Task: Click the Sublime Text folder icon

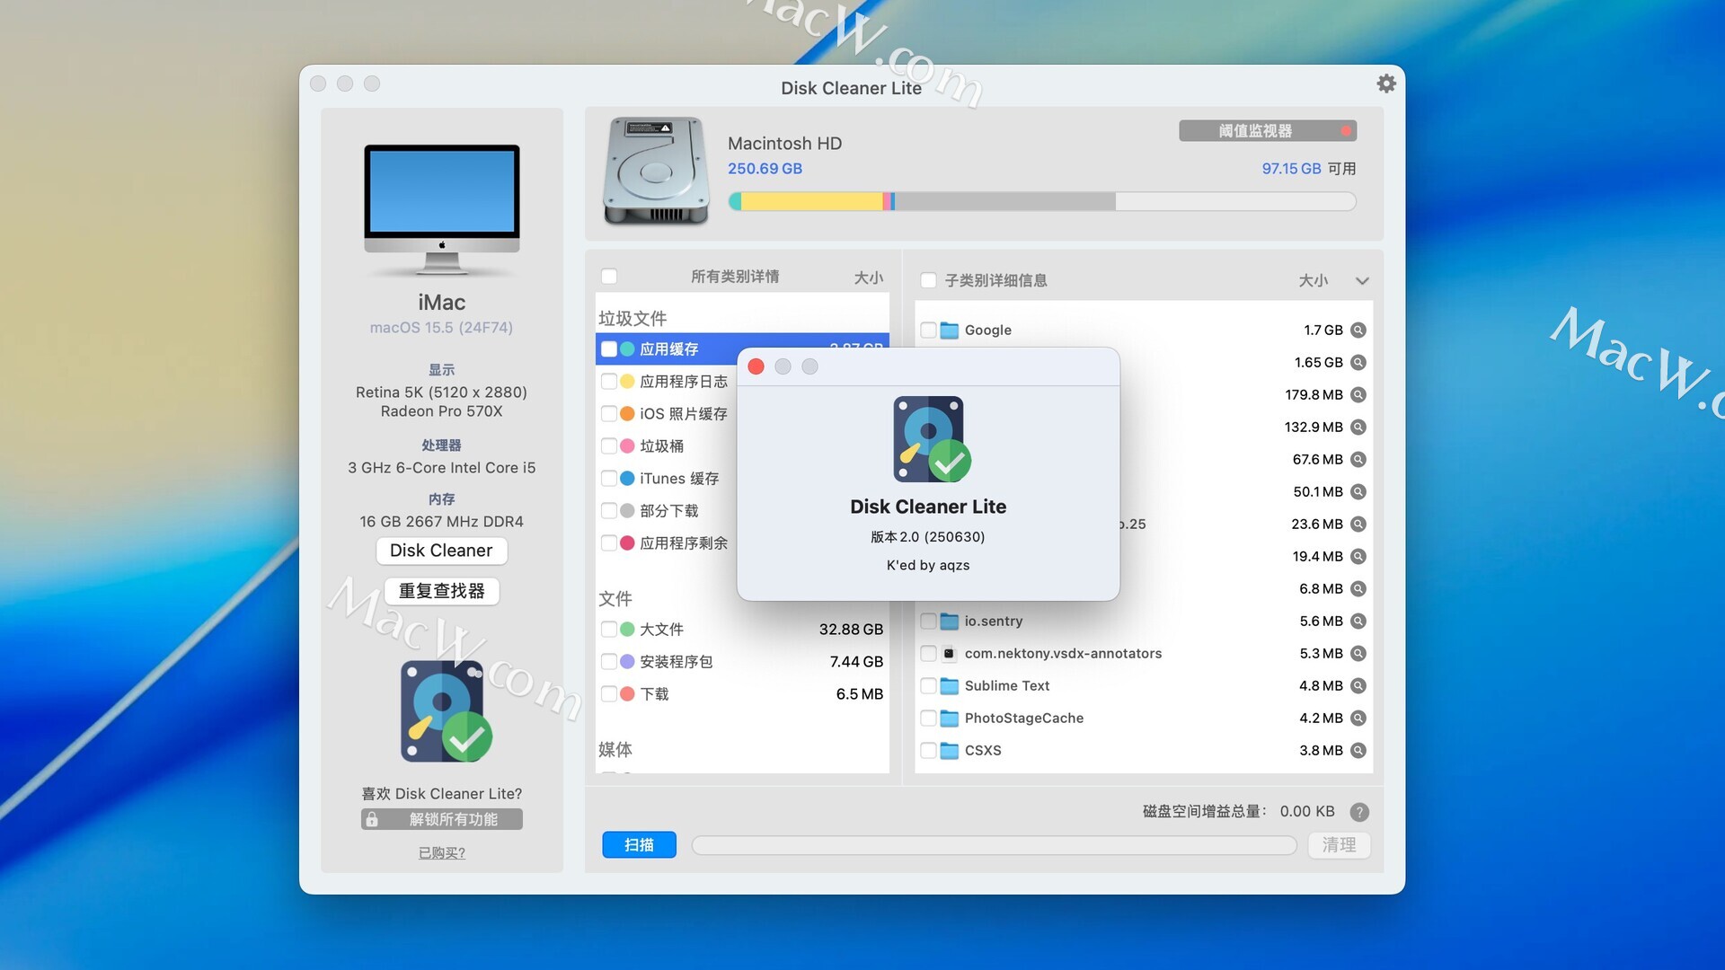Action: tap(949, 686)
